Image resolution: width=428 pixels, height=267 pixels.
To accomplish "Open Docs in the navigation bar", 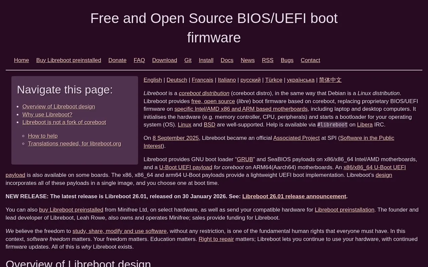I will pos(227,60).
